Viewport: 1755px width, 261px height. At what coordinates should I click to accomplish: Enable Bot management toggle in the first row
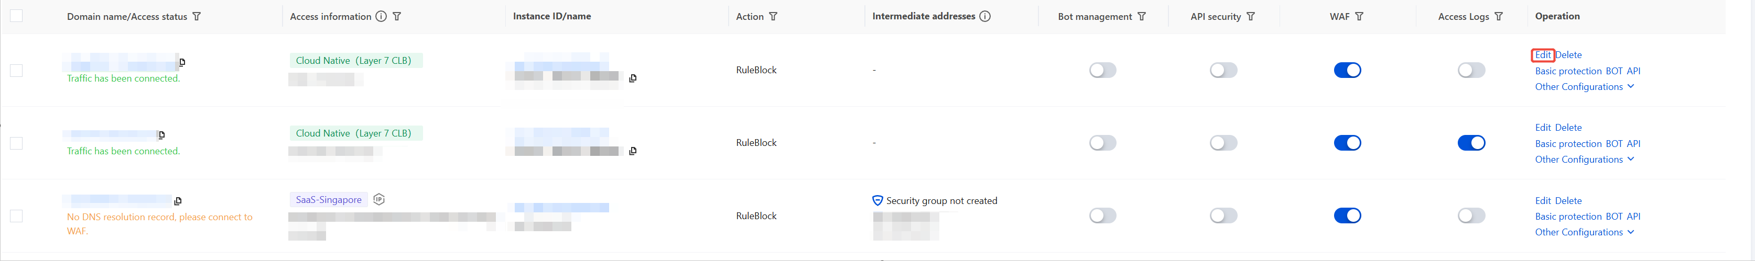[x=1102, y=70]
